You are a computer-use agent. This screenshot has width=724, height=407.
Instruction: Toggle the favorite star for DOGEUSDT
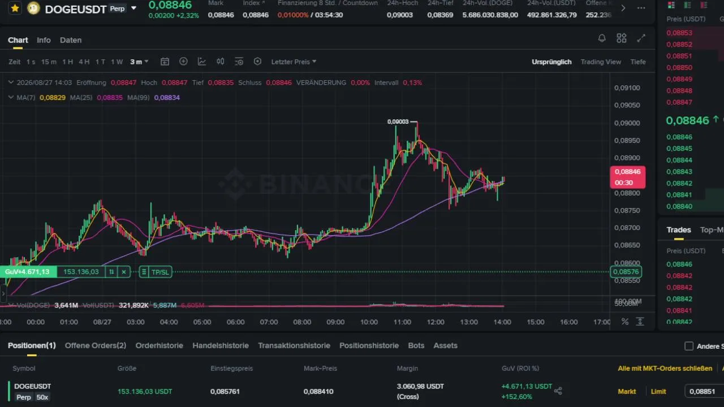(x=15, y=8)
